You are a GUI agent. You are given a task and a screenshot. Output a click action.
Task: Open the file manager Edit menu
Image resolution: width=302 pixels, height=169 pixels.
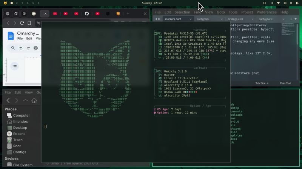18,92
